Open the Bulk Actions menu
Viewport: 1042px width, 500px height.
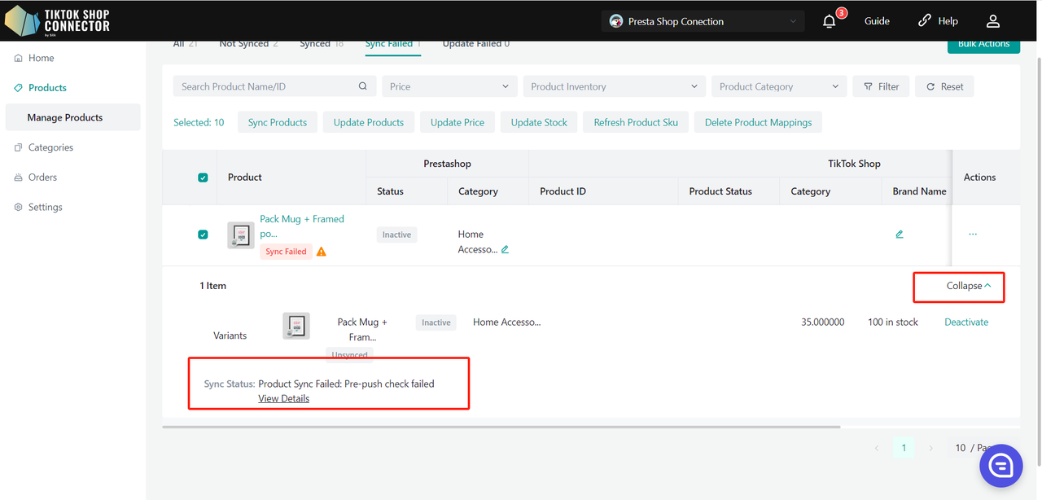click(983, 44)
